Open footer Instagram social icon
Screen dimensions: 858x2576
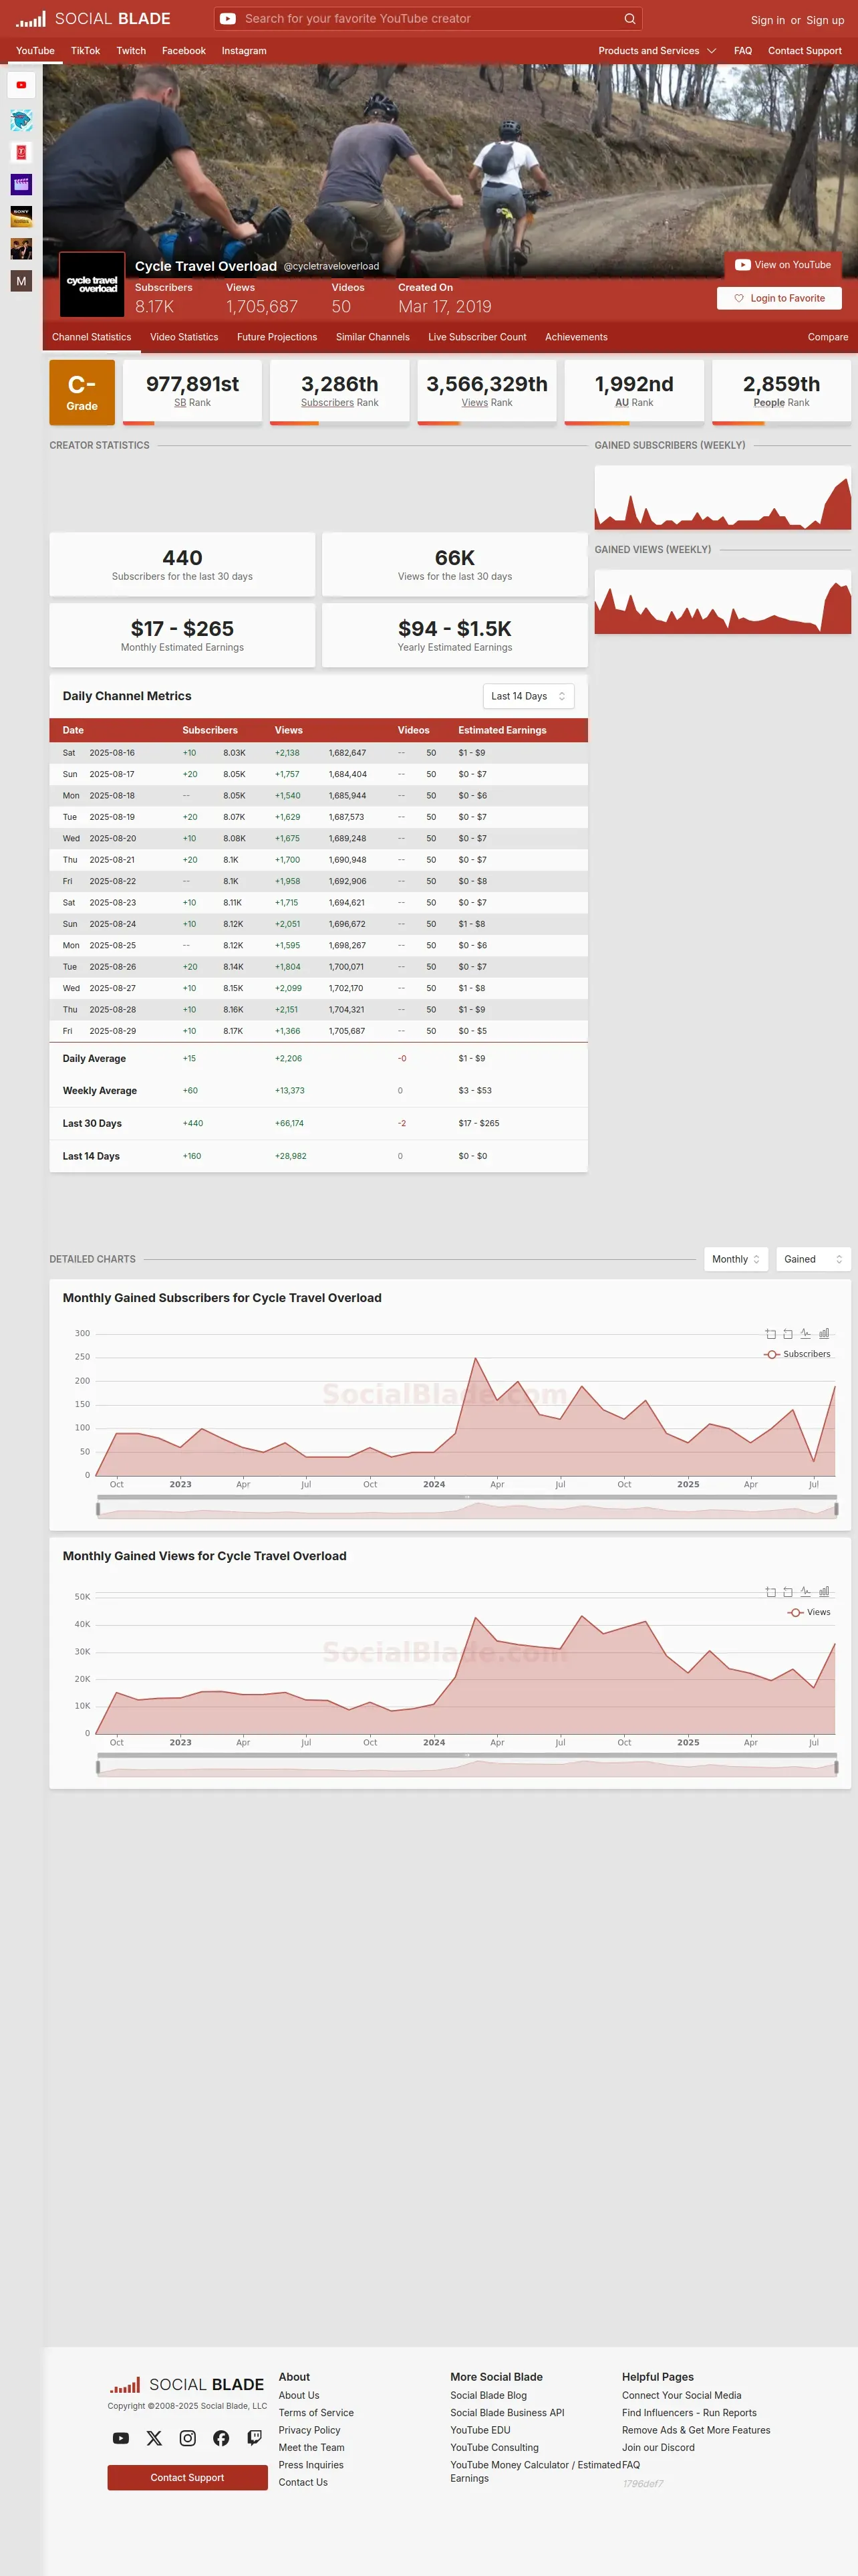[188, 2438]
